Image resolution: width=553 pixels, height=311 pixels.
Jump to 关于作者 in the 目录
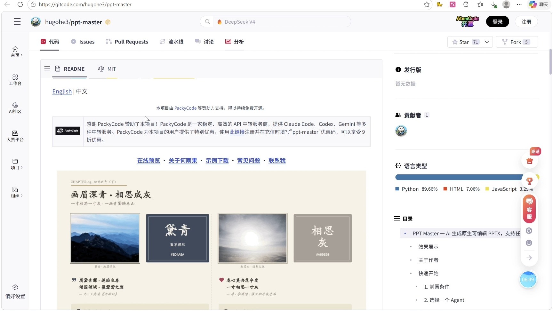pyautogui.click(x=428, y=260)
